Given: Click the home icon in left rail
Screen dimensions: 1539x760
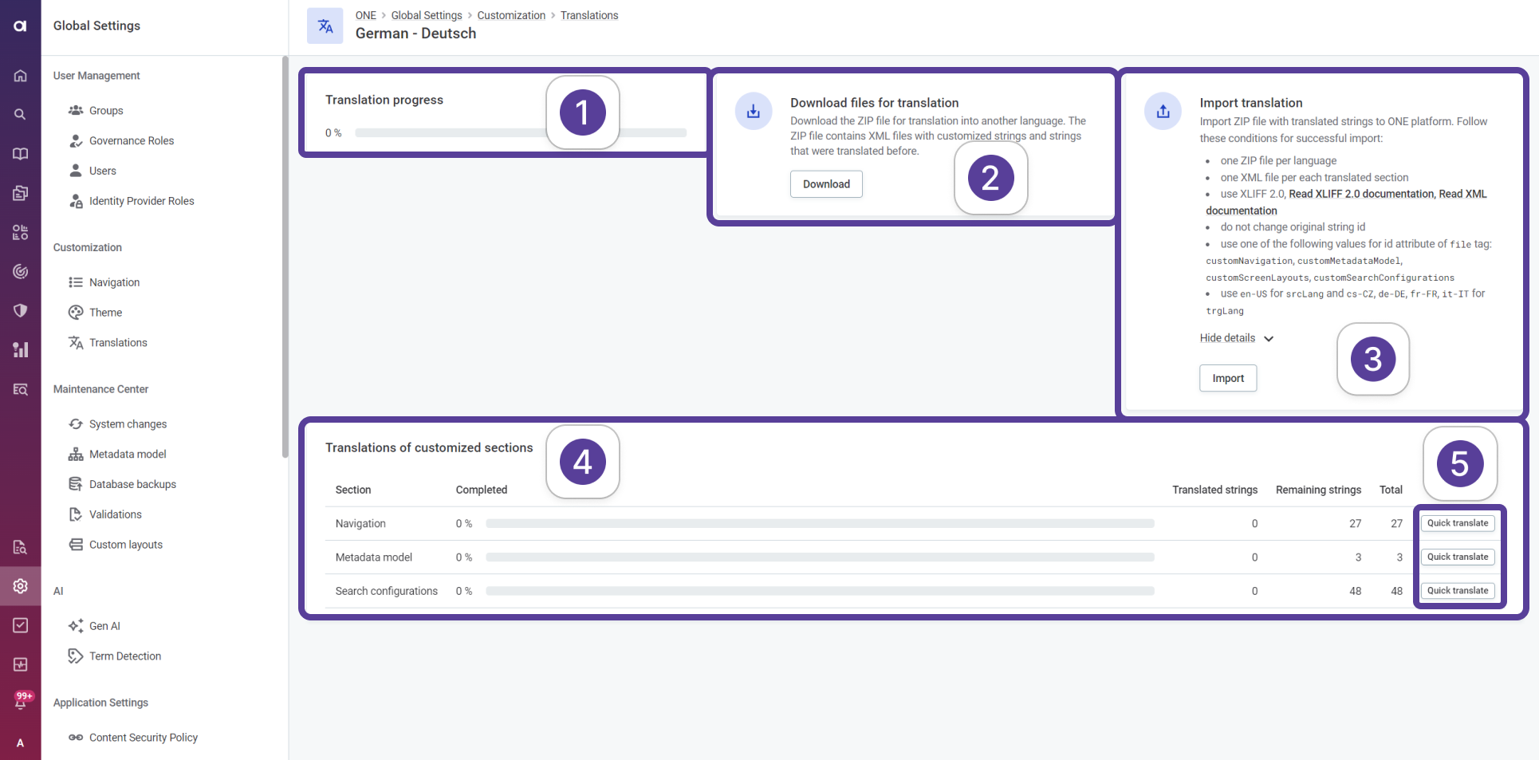Looking at the screenshot, I should [x=20, y=76].
